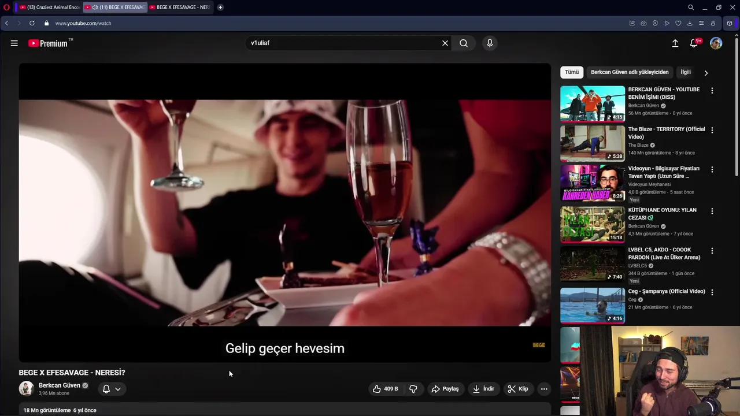Click the Videoyun Meyhanesi channel name
The image size is (740, 416).
tap(649, 184)
